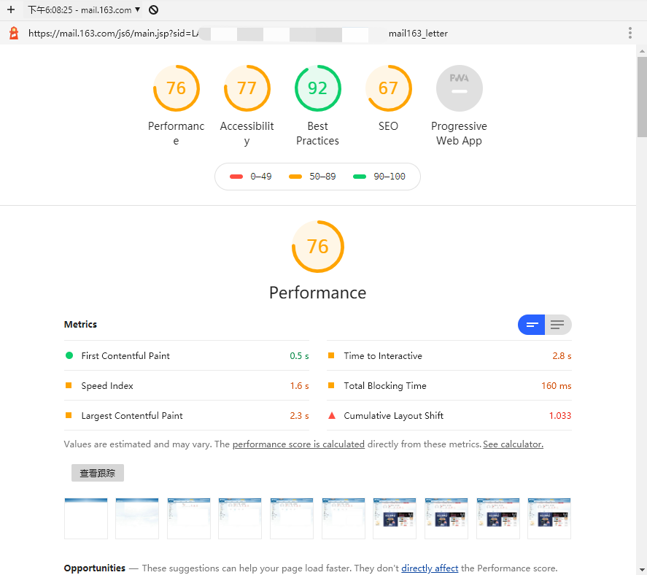
Task: Click the Progressive Web App badge icon
Action: pyautogui.click(x=459, y=88)
